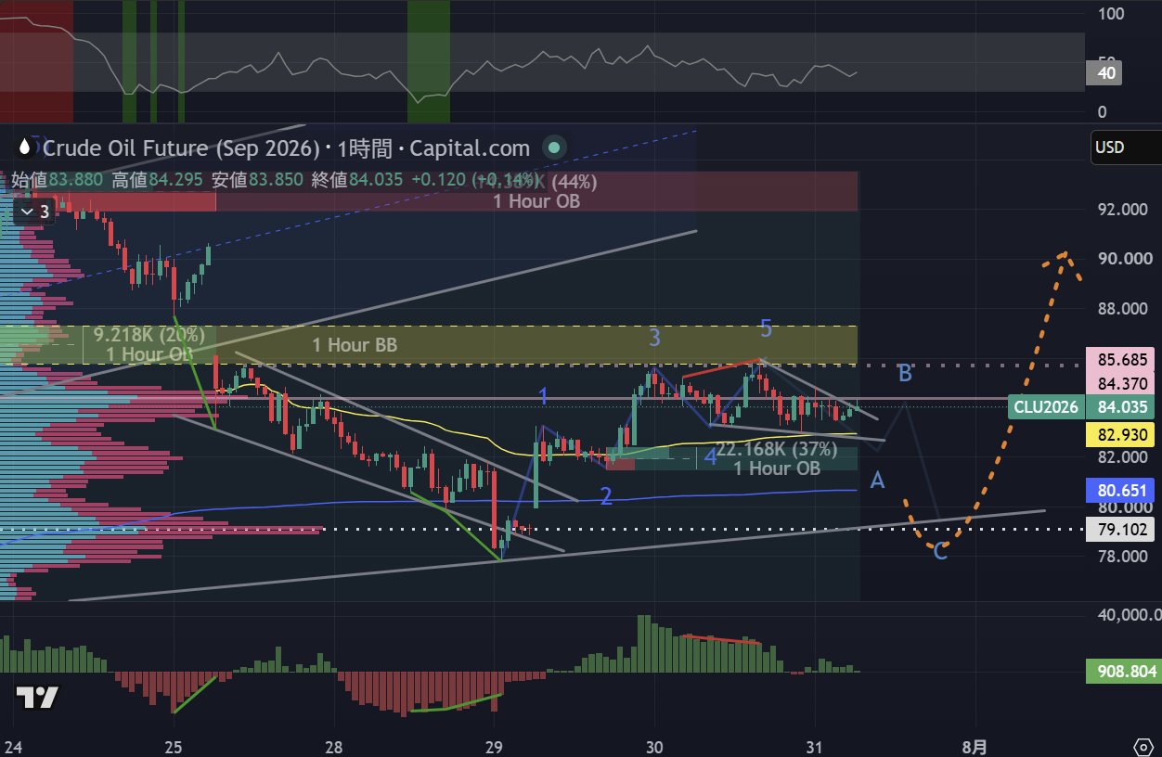Click the RSI value label 40
Image resolution: width=1162 pixels, height=757 pixels.
[1106, 73]
